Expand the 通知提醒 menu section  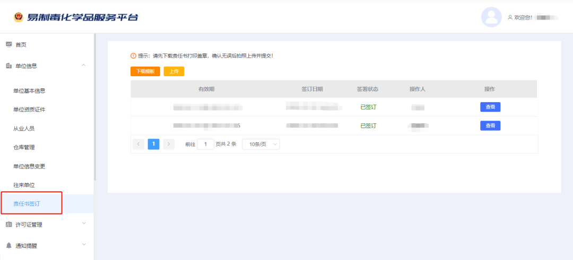coord(84,245)
